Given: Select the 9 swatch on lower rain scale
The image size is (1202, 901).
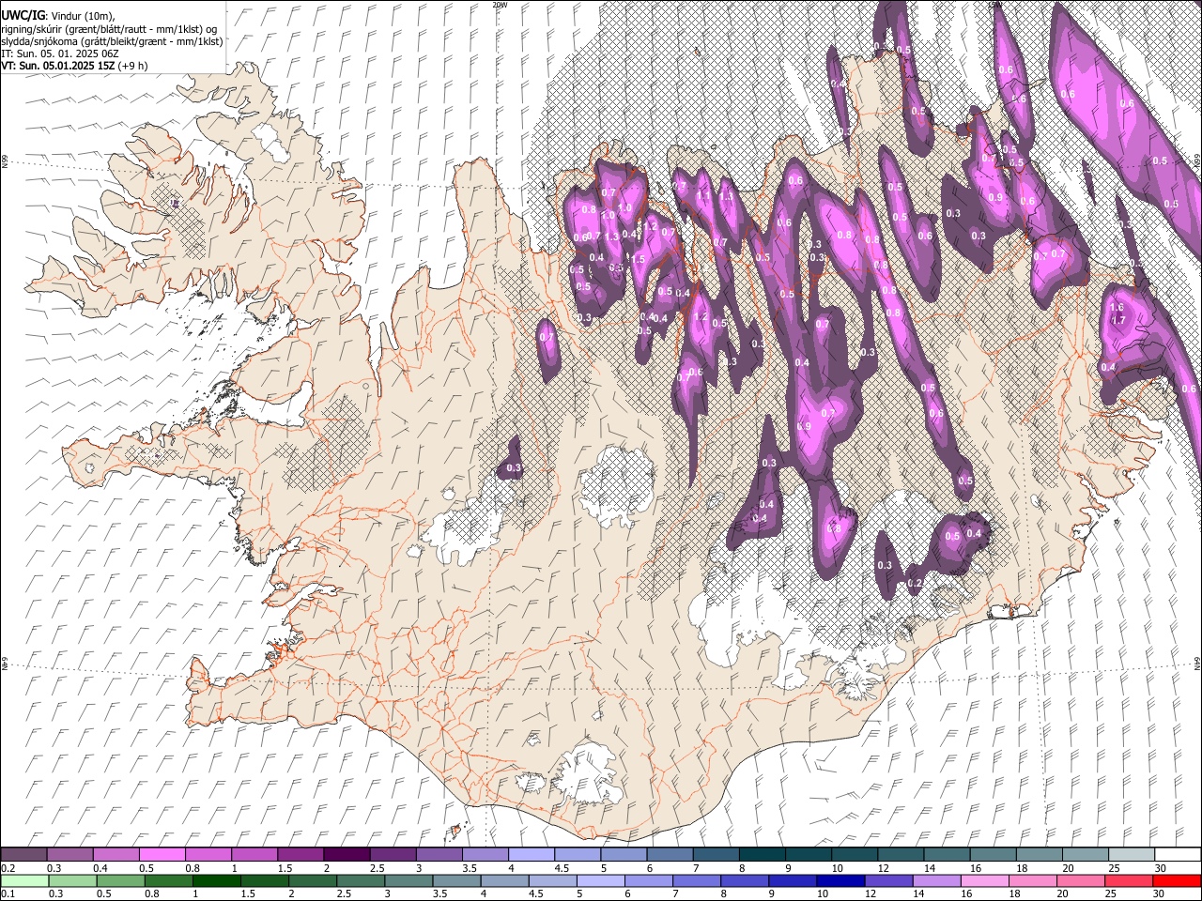Looking at the screenshot, I should tap(794, 880).
